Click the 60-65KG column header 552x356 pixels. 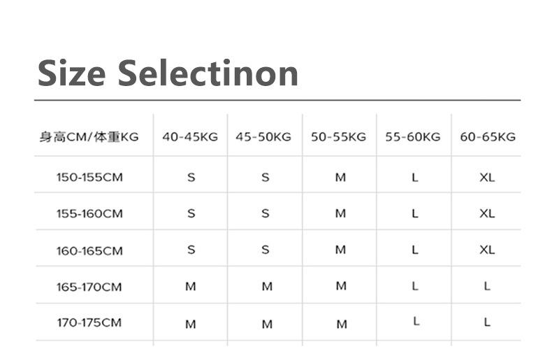[x=487, y=137]
